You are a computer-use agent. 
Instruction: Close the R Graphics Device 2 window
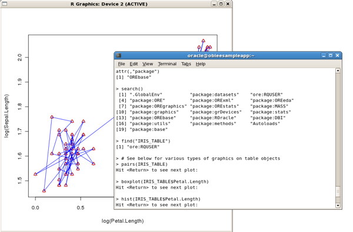pos(228,4)
